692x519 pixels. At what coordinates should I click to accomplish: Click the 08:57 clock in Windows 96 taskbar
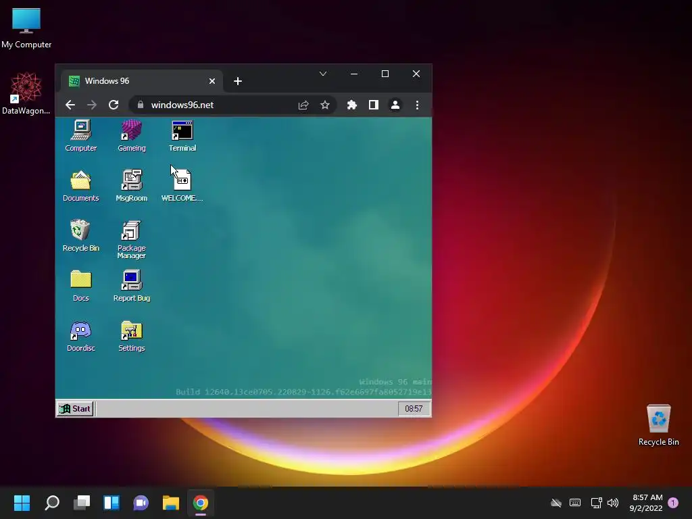pyautogui.click(x=414, y=409)
